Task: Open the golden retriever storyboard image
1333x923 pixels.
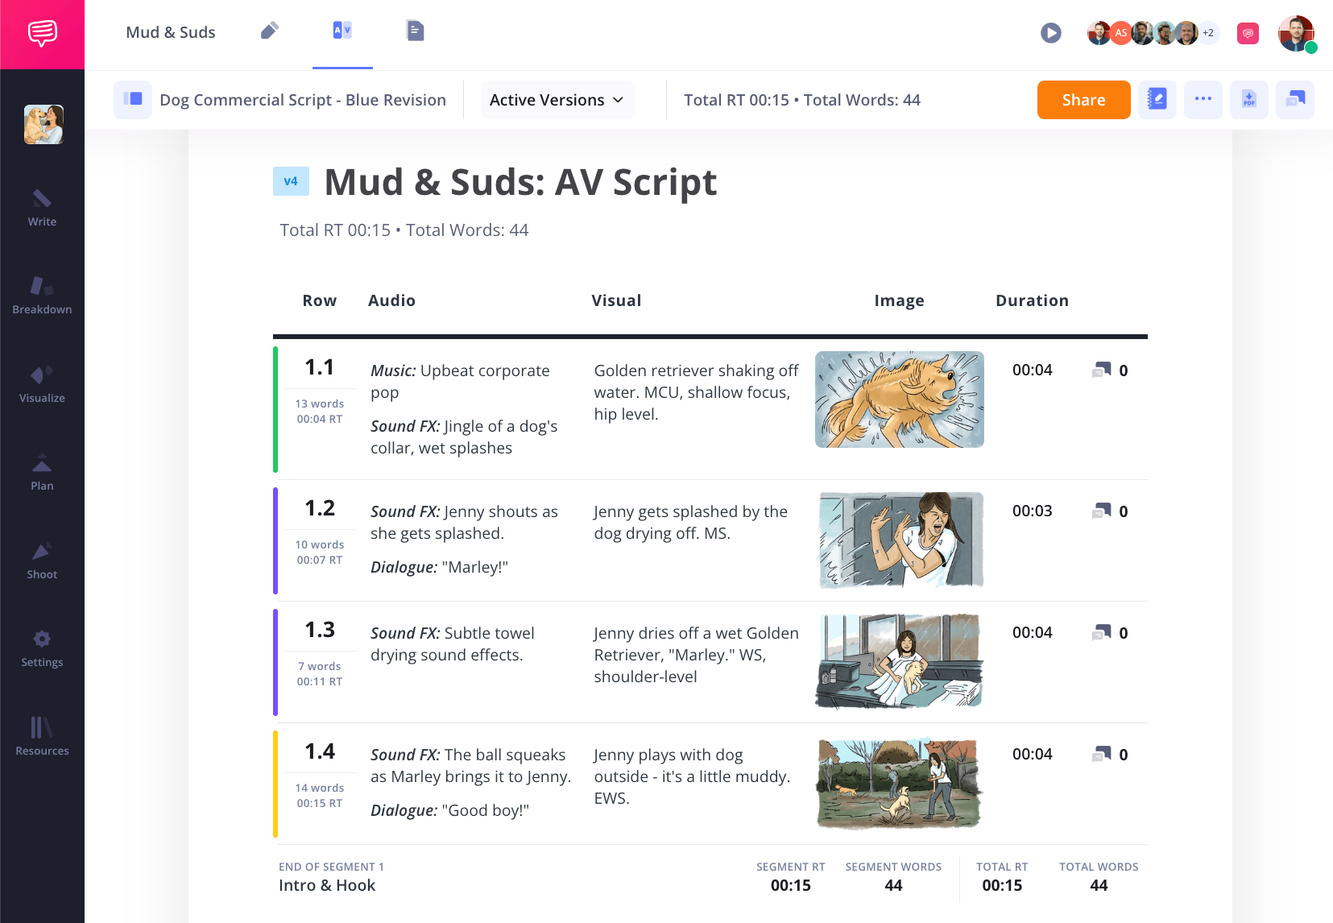Action: pyautogui.click(x=899, y=399)
